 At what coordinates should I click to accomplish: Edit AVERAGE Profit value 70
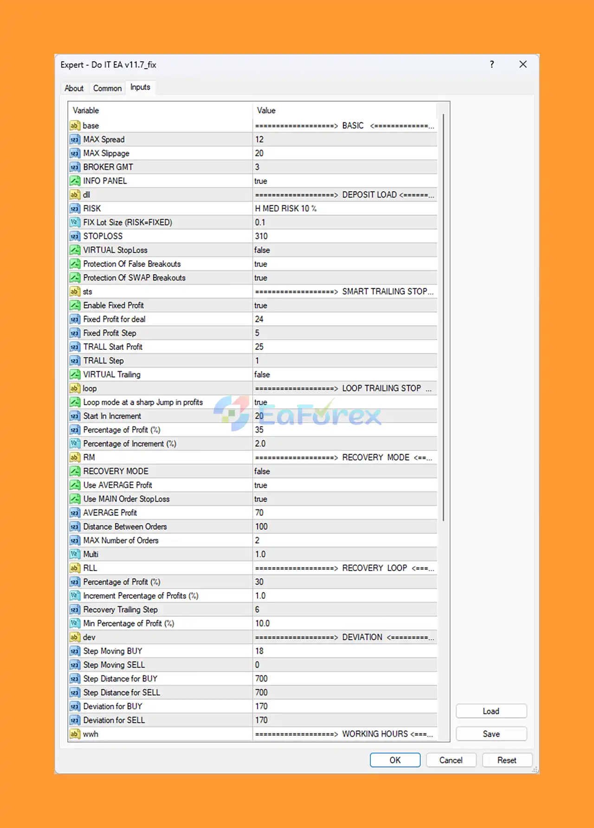345,513
